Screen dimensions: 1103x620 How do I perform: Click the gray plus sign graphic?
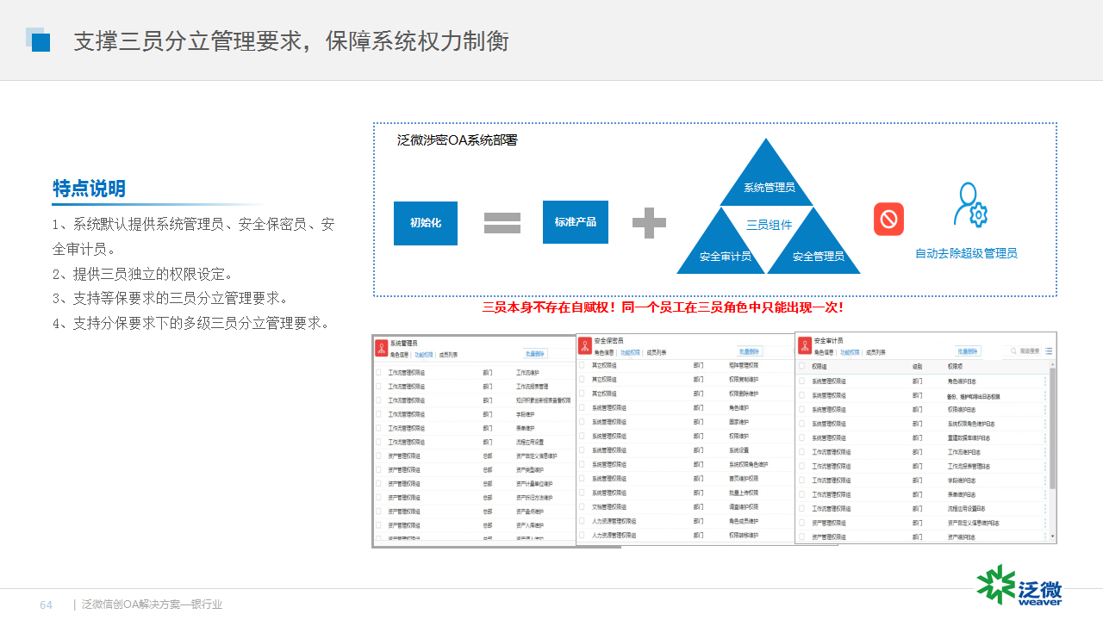(x=649, y=223)
